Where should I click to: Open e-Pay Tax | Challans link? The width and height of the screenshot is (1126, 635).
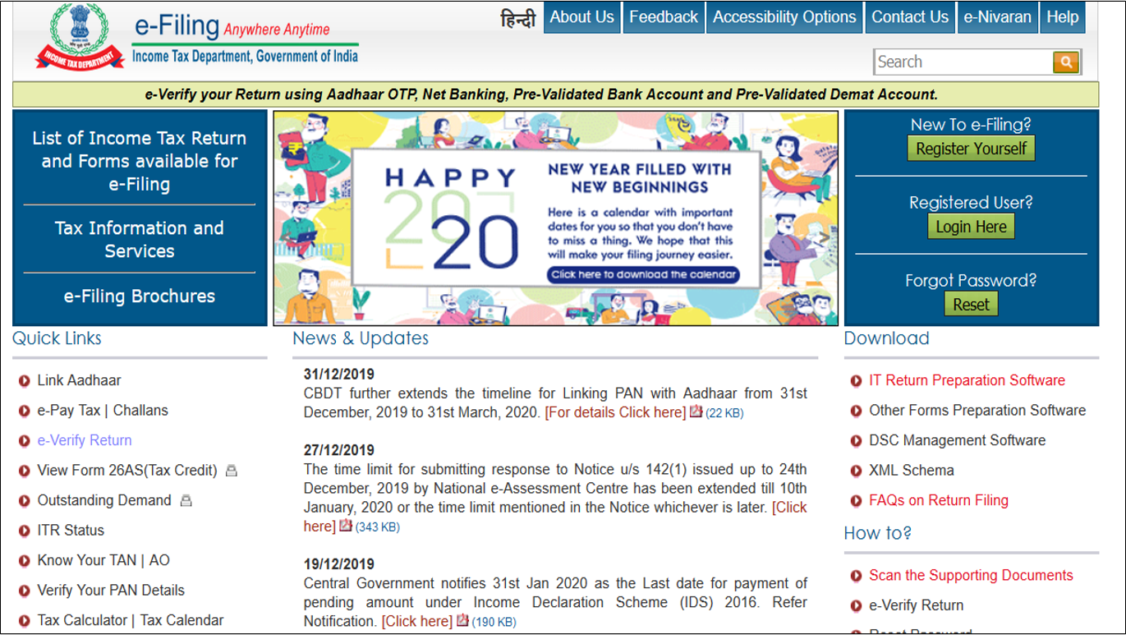tap(103, 411)
